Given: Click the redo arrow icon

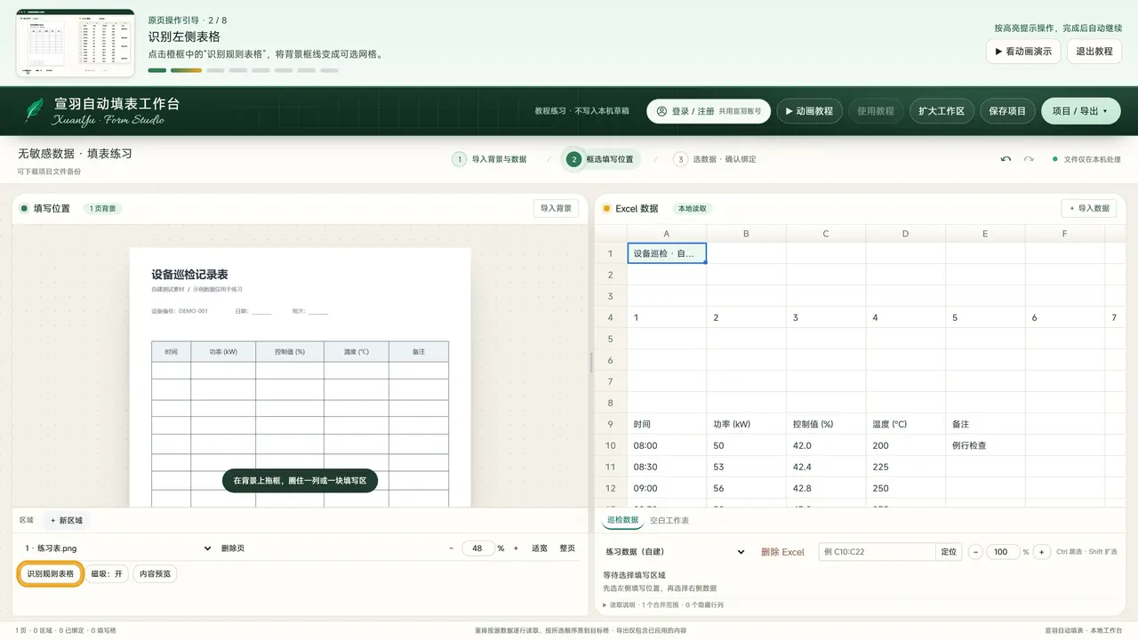Looking at the screenshot, I should [1029, 159].
